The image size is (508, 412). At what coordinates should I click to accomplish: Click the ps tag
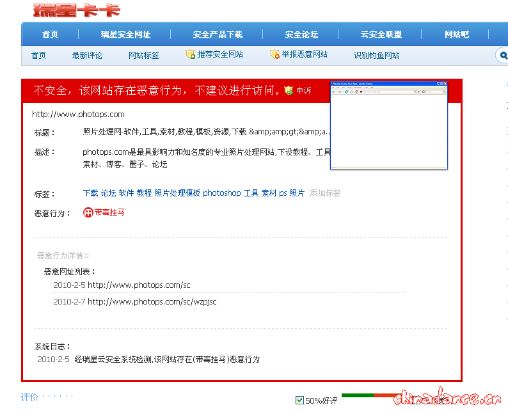pos(283,193)
